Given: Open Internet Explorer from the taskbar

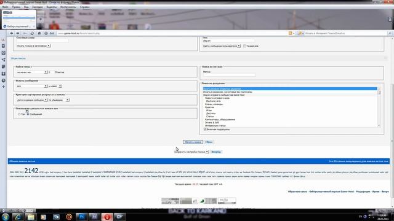Looking at the screenshot, I should pos(18,217).
